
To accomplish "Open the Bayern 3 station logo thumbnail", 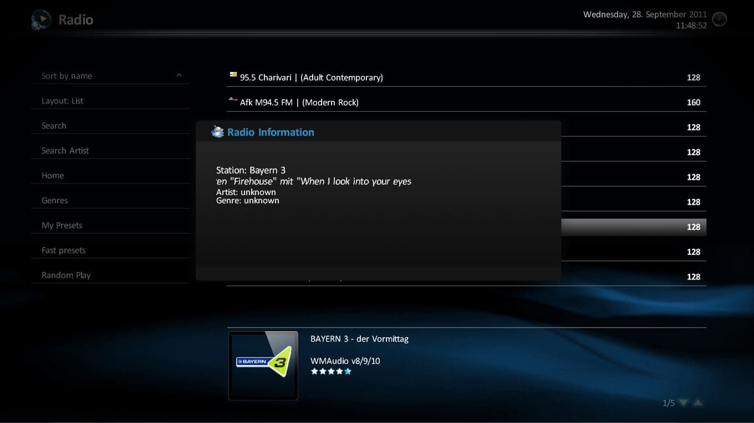I will click(x=263, y=365).
